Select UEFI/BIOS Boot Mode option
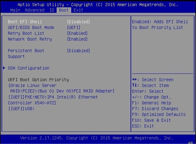 [31, 27]
